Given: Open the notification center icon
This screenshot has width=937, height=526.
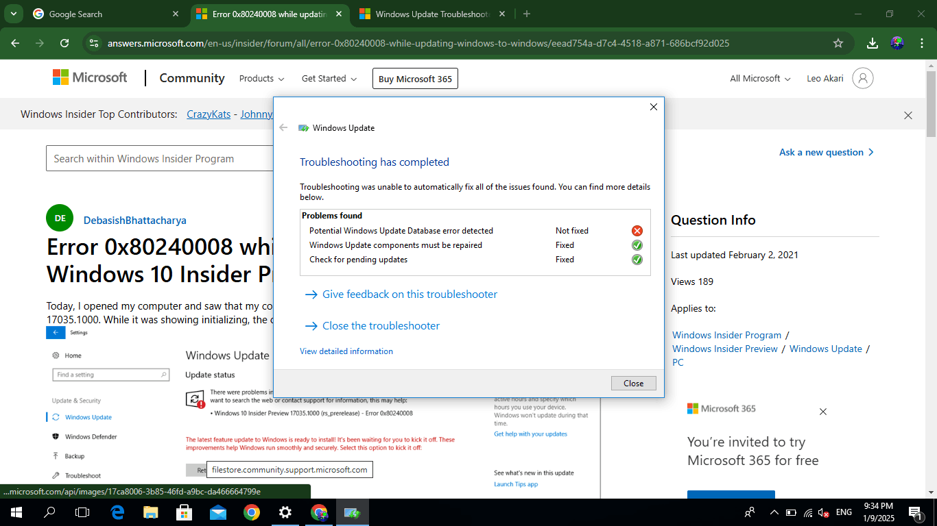Looking at the screenshot, I should click(x=914, y=512).
